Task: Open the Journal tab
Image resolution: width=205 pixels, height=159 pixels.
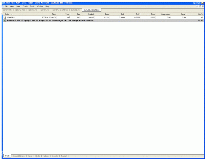Action: pos(64,156)
